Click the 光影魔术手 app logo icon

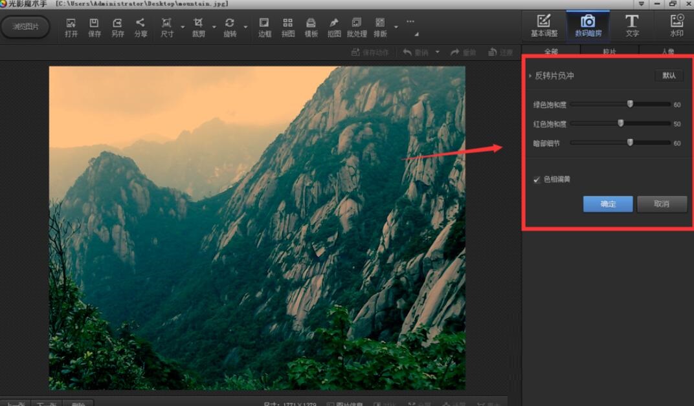pyautogui.click(x=3, y=4)
